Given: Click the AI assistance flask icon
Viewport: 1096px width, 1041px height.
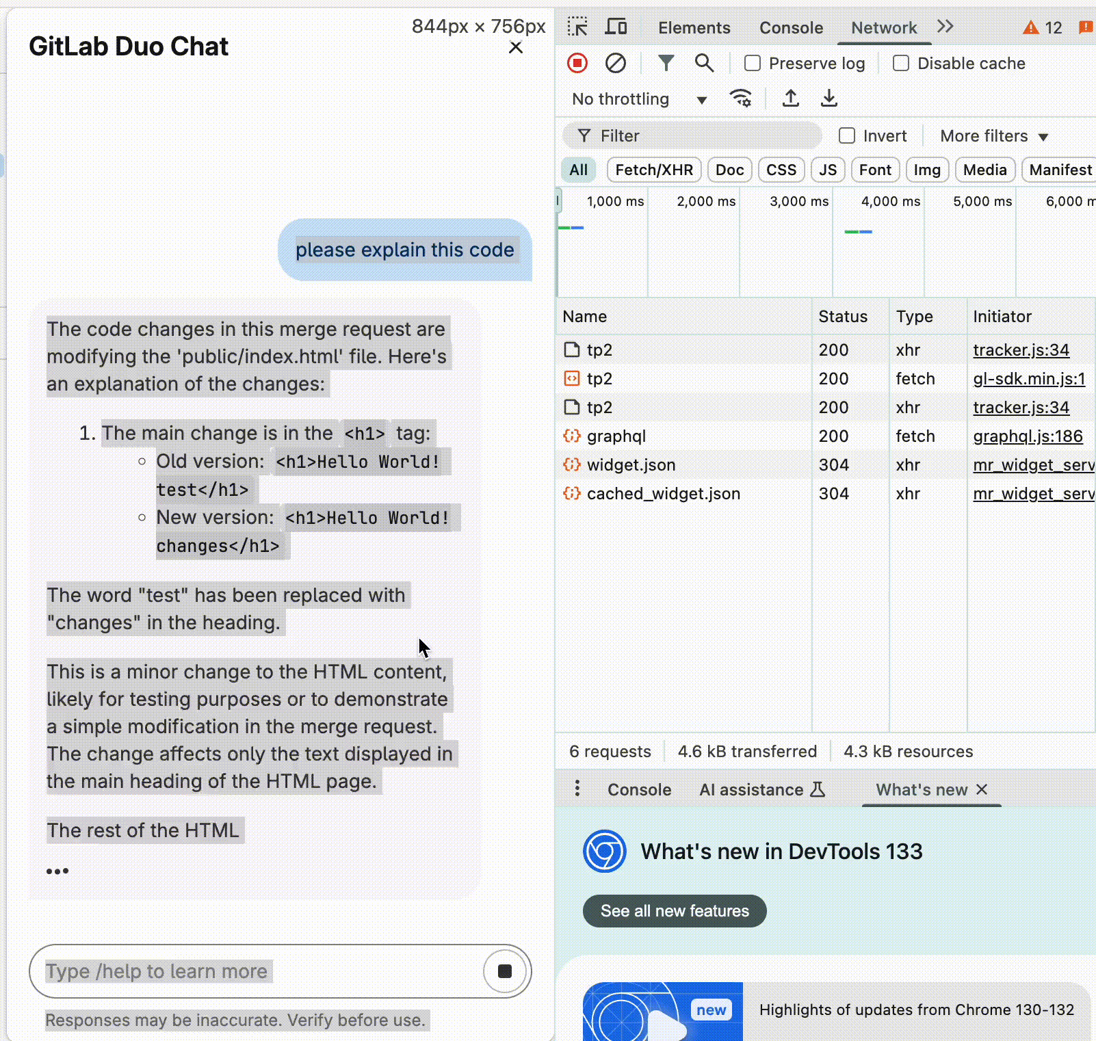Looking at the screenshot, I should [x=818, y=789].
